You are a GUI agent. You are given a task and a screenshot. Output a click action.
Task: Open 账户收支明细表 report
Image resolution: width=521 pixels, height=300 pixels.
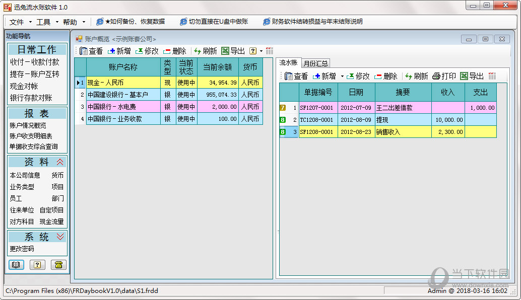pyautogui.click(x=31, y=136)
